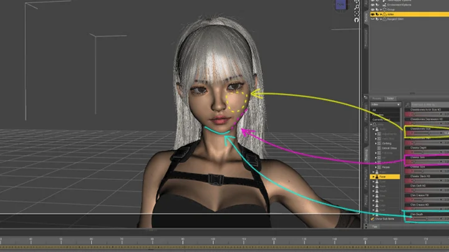Viewport: 449px width, 252px height.
Task: Toggle visibility eye of the Shirt row
Action: coord(372,19)
